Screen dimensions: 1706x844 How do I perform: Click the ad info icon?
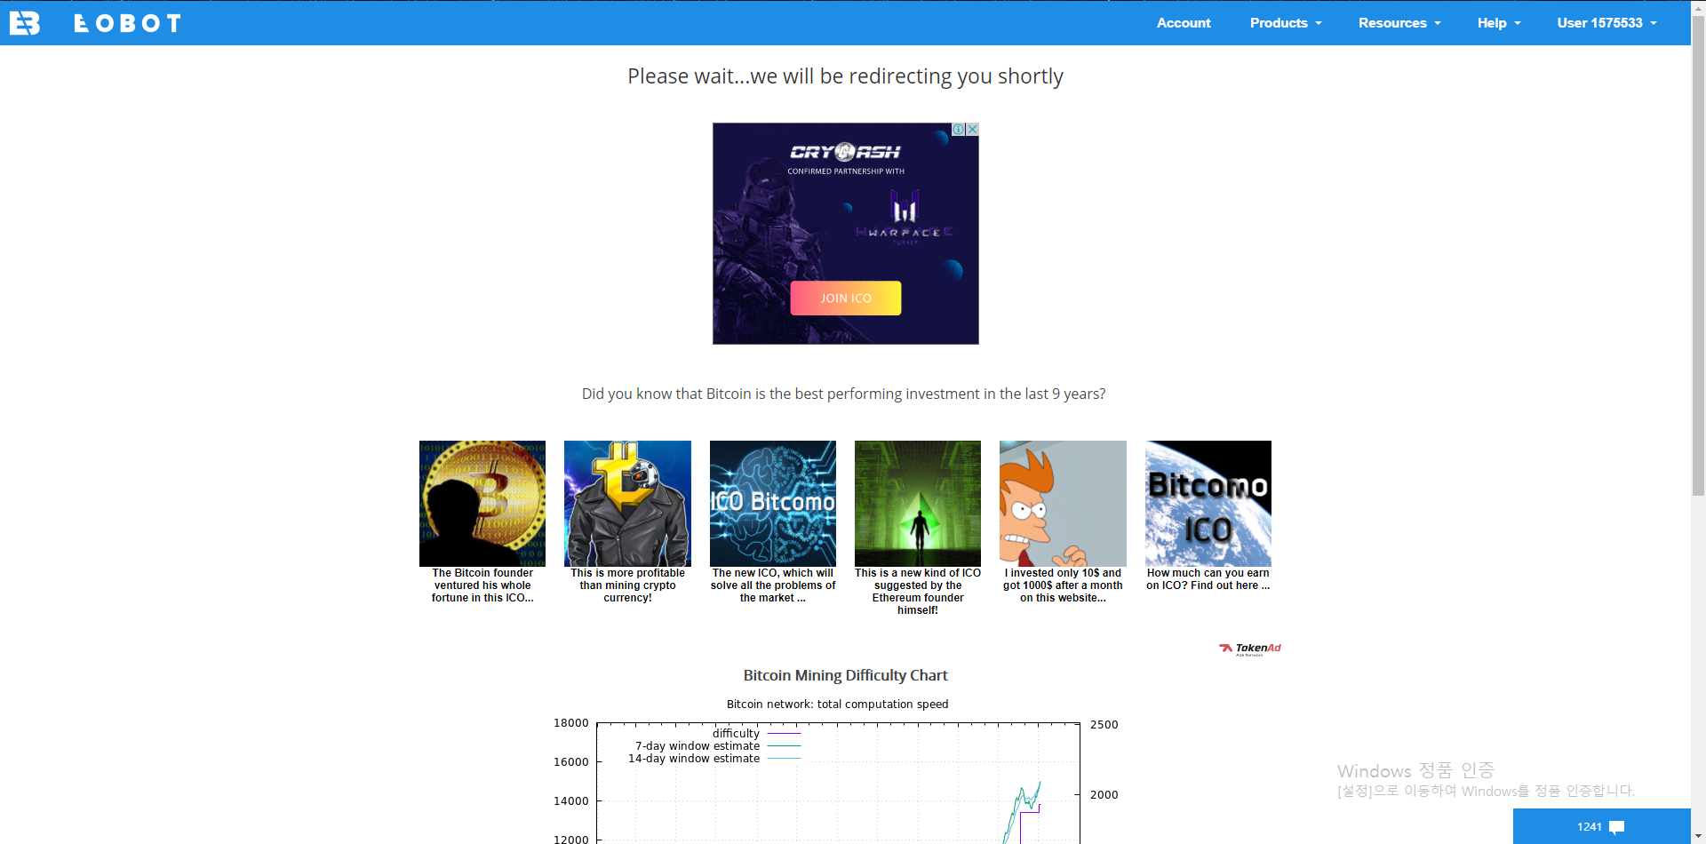pyautogui.click(x=959, y=130)
